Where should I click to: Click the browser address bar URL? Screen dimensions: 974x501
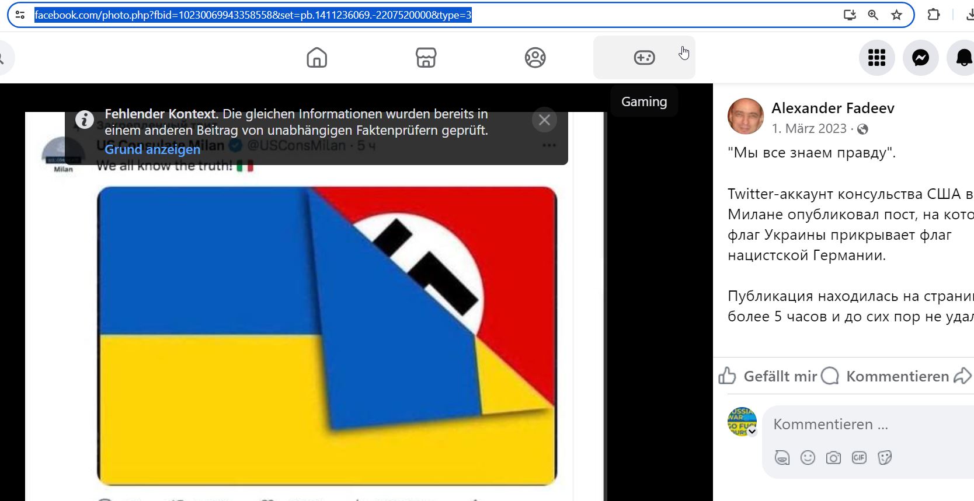point(253,15)
